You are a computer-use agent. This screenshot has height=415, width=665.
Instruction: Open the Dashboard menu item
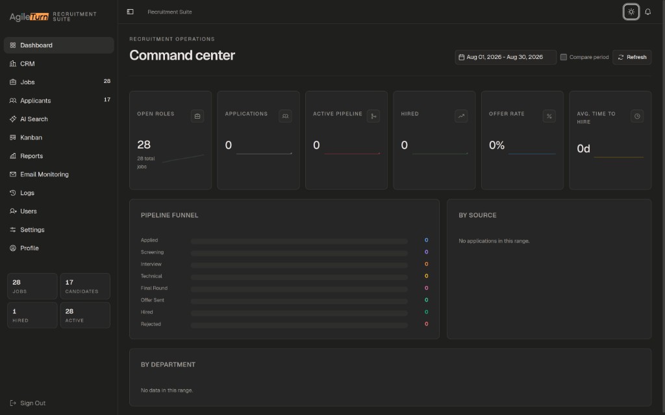[x=59, y=45]
